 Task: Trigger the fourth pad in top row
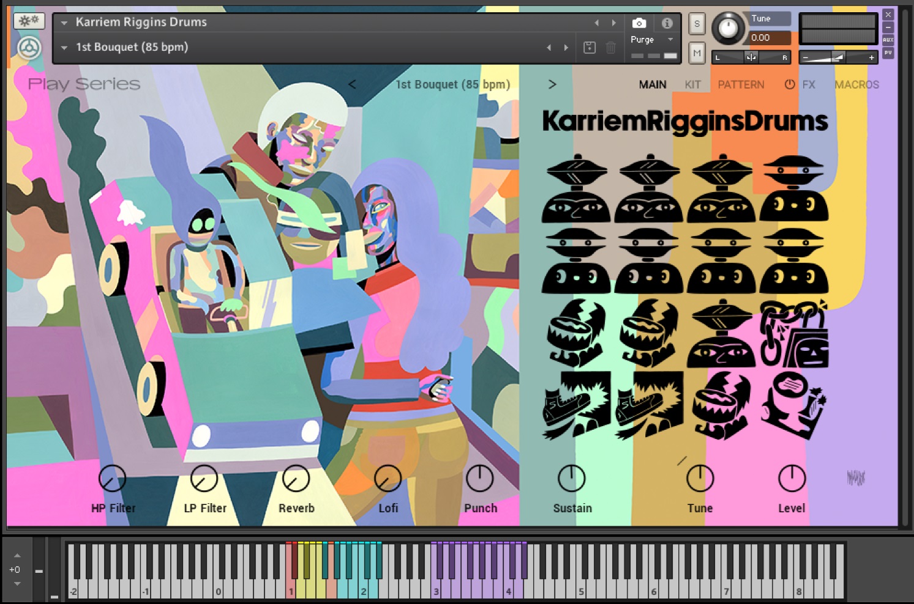(x=793, y=188)
